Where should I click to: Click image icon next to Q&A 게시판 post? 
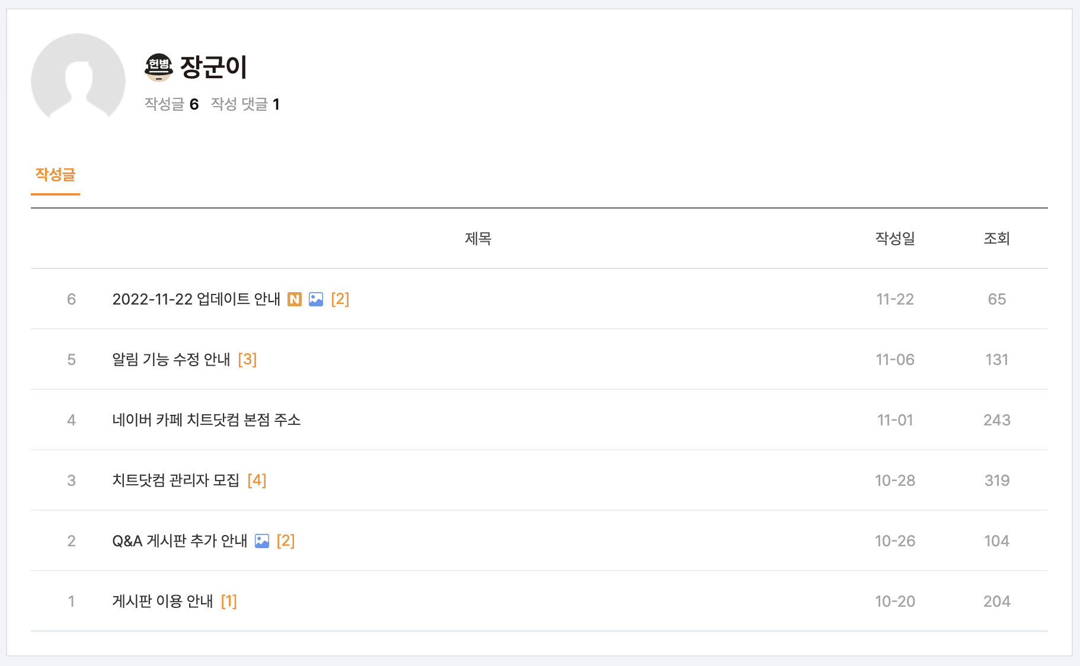tap(261, 541)
